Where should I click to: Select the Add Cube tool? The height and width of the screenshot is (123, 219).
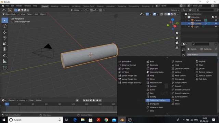4,68
